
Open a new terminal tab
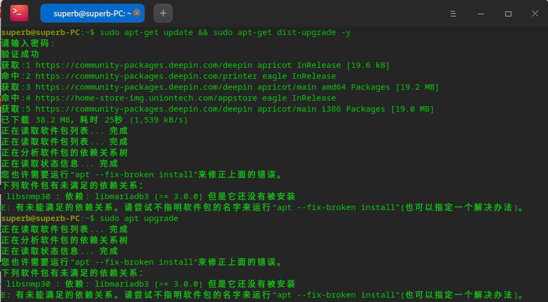point(163,13)
